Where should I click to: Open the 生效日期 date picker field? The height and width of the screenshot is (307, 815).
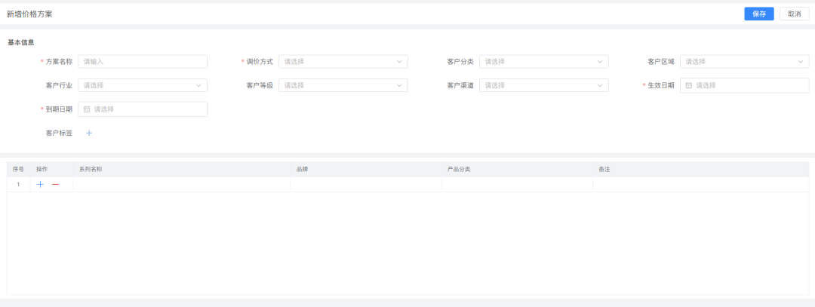[744, 85]
